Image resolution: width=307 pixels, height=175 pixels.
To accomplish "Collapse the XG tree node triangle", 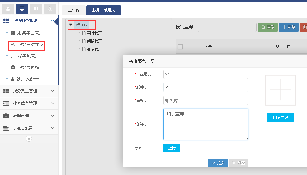I will pos(71,25).
